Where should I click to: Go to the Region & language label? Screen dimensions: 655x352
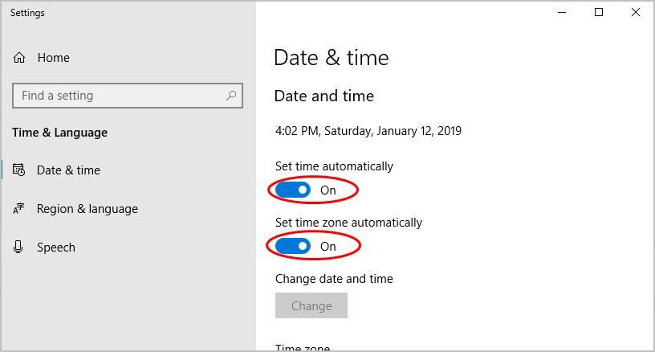click(87, 209)
